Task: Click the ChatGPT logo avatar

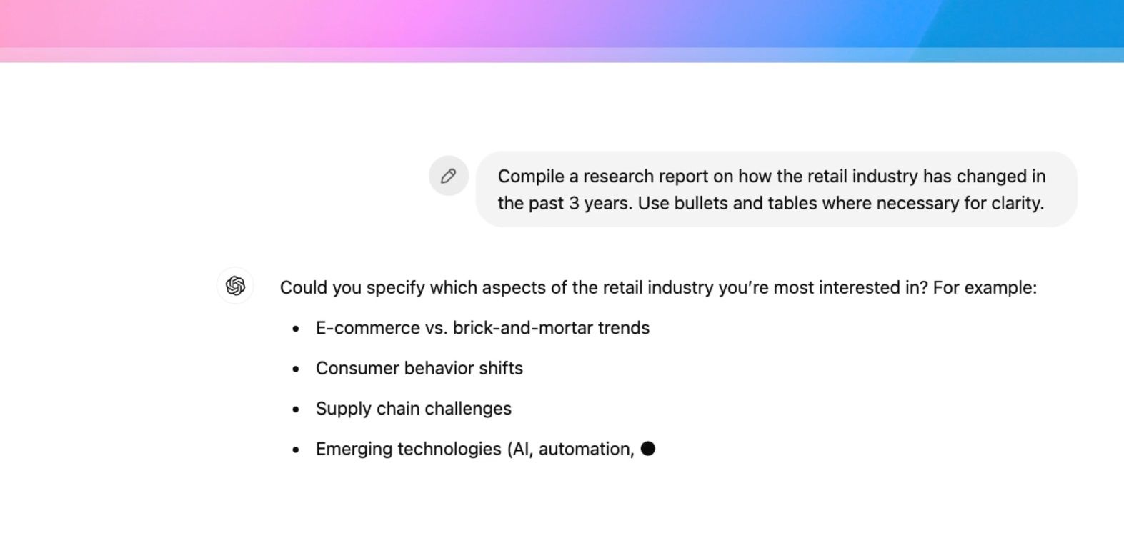Action: pos(235,286)
